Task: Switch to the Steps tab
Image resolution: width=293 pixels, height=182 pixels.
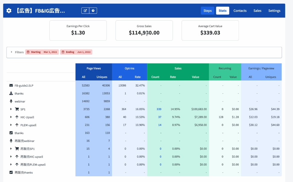Action: coord(207,11)
